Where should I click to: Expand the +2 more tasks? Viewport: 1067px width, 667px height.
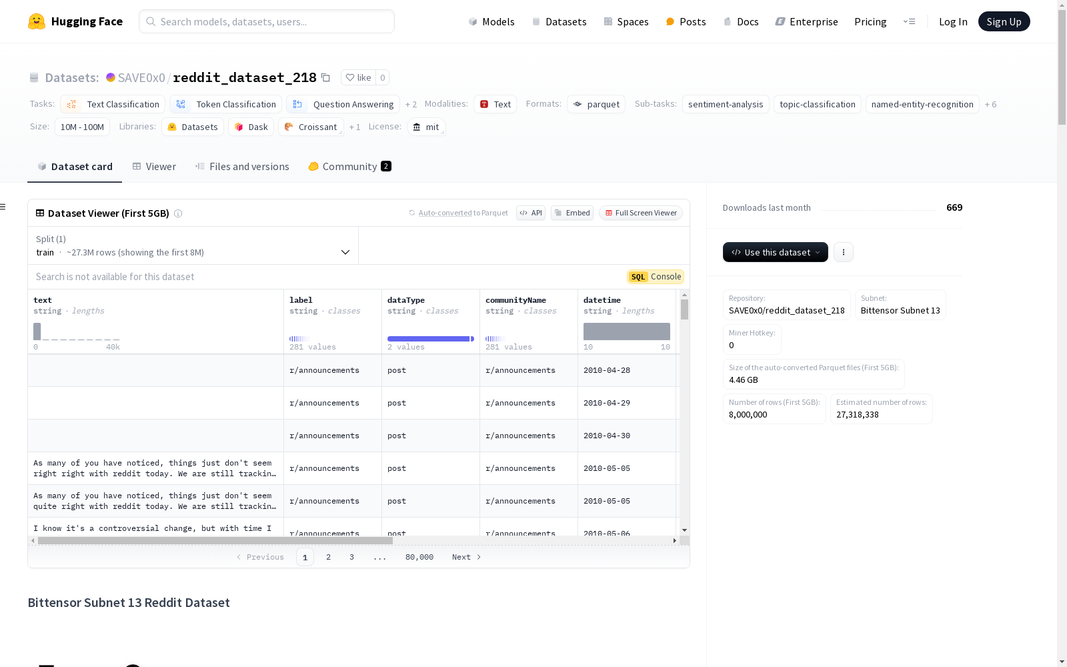(411, 105)
